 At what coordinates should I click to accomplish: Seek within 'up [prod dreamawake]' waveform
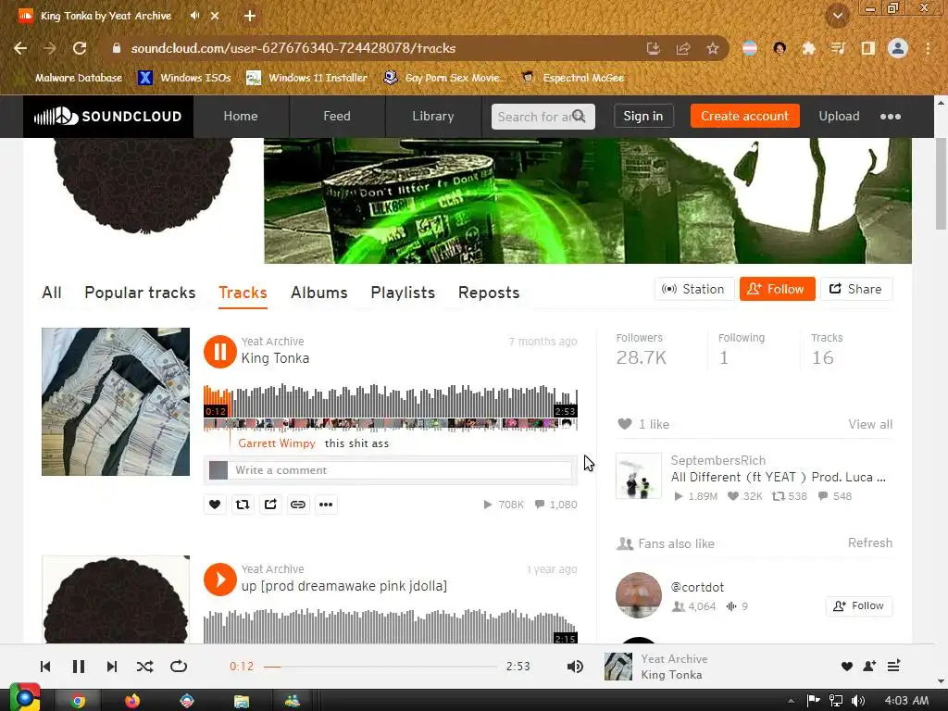pyautogui.click(x=391, y=627)
